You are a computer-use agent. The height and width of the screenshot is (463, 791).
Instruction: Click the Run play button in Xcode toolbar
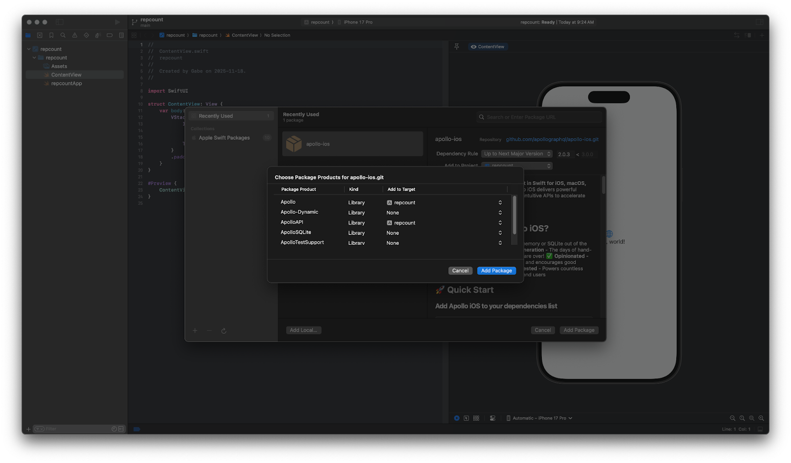click(117, 22)
